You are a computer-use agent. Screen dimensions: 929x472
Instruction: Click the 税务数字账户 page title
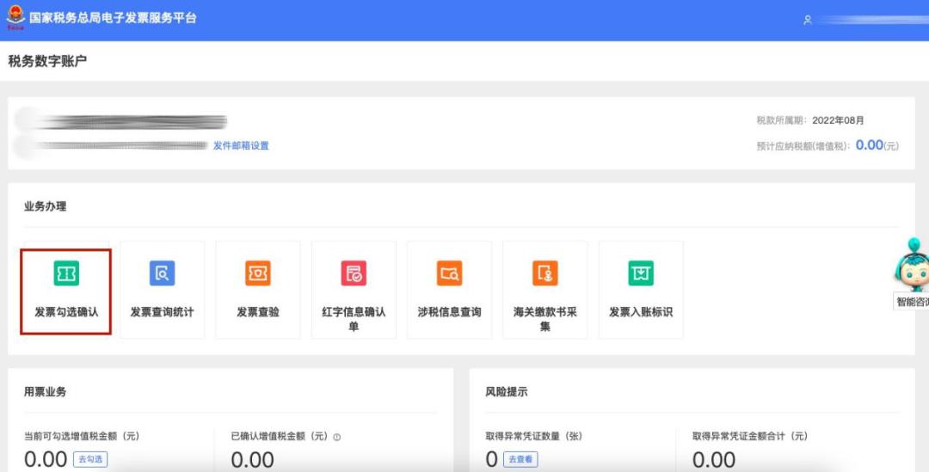pyautogui.click(x=47, y=61)
